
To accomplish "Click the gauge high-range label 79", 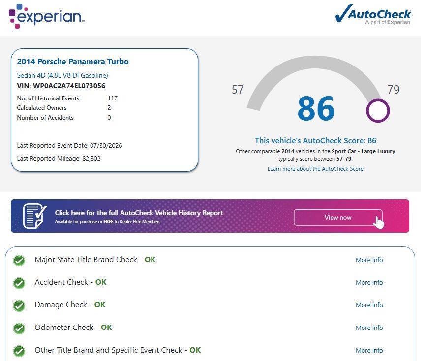I will tap(394, 90).
